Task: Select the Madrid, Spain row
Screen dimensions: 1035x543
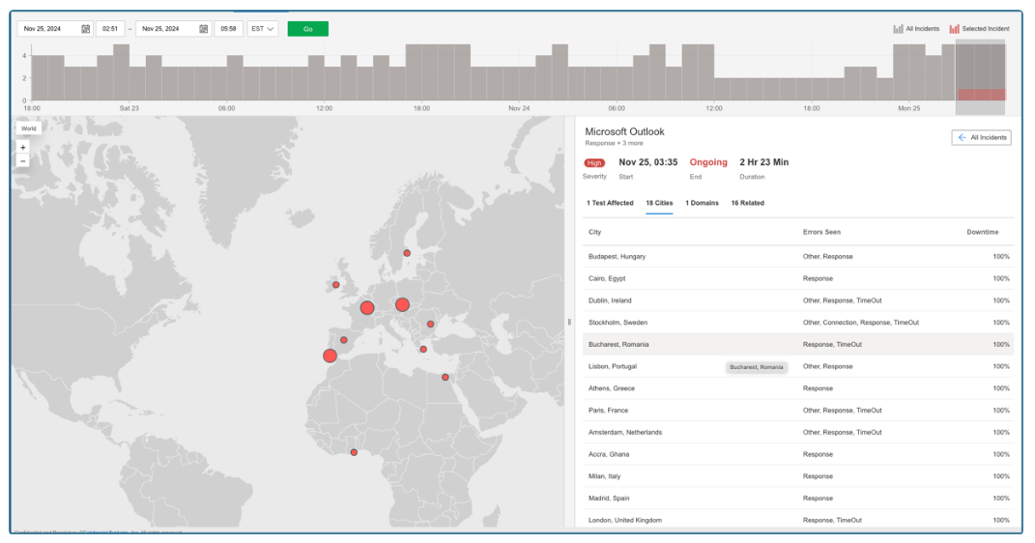Action: pyautogui.click(x=798, y=499)
